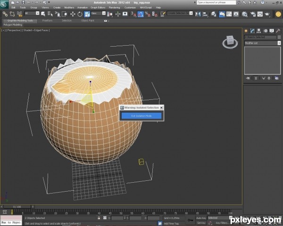This screenshot has height=226, width=283.
Task: Activate Select and Rotate tool
Action: (80, 14)
